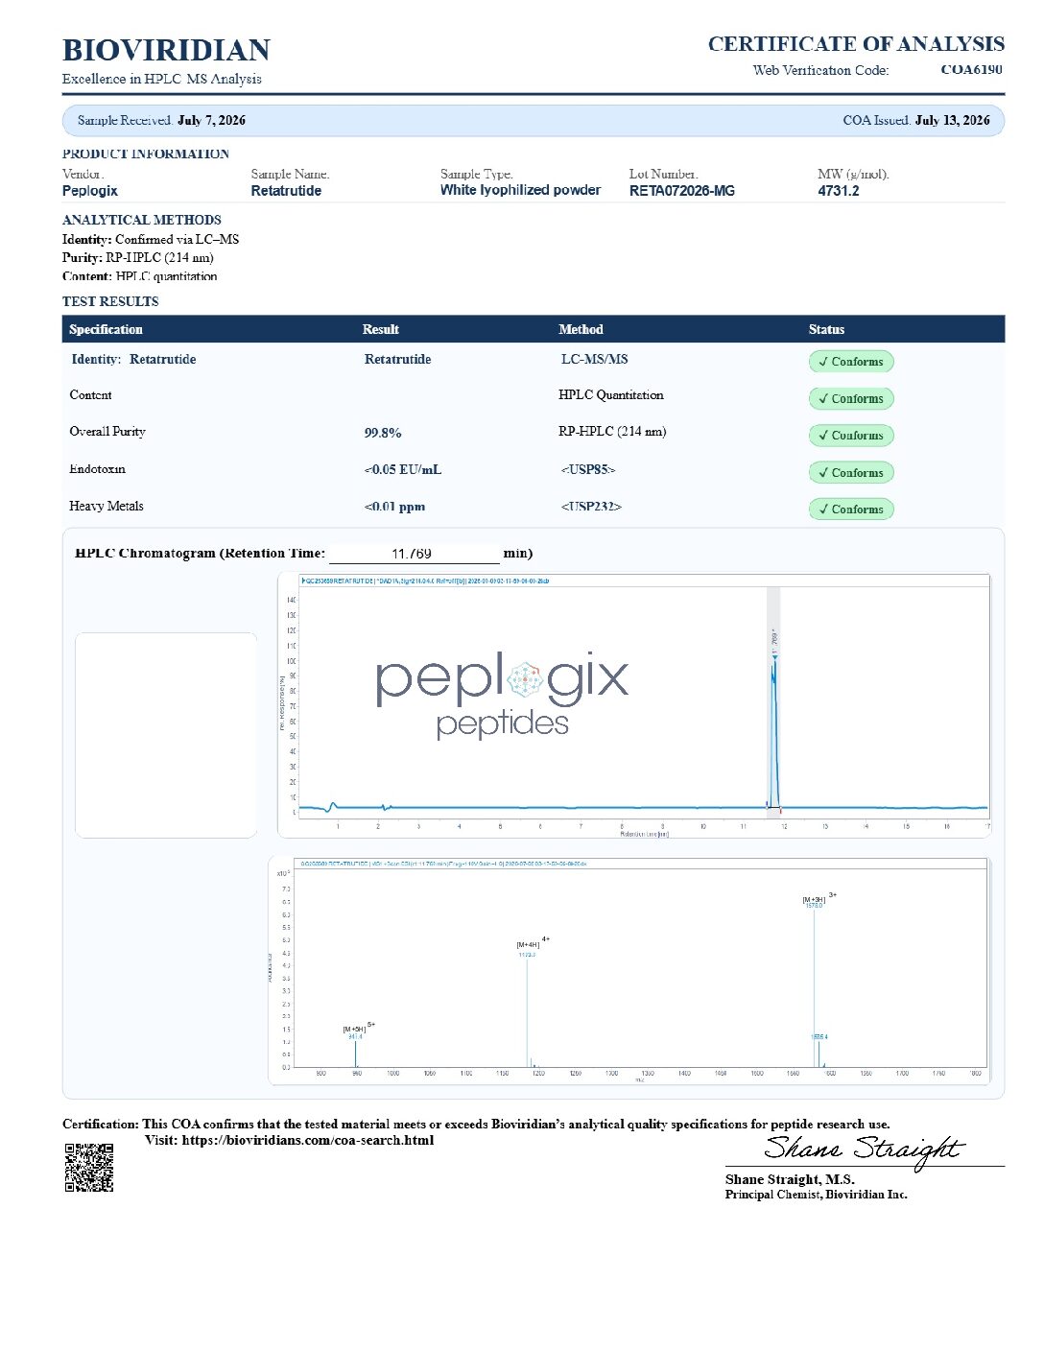
Task: Select the Endotoxin result <0.05 EU/mL
Action: point(403,470)
